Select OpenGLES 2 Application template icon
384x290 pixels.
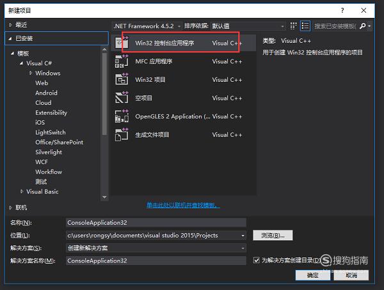pos(122,116)
